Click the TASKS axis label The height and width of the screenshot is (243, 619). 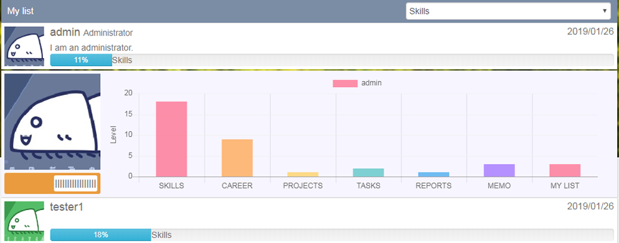368,186
